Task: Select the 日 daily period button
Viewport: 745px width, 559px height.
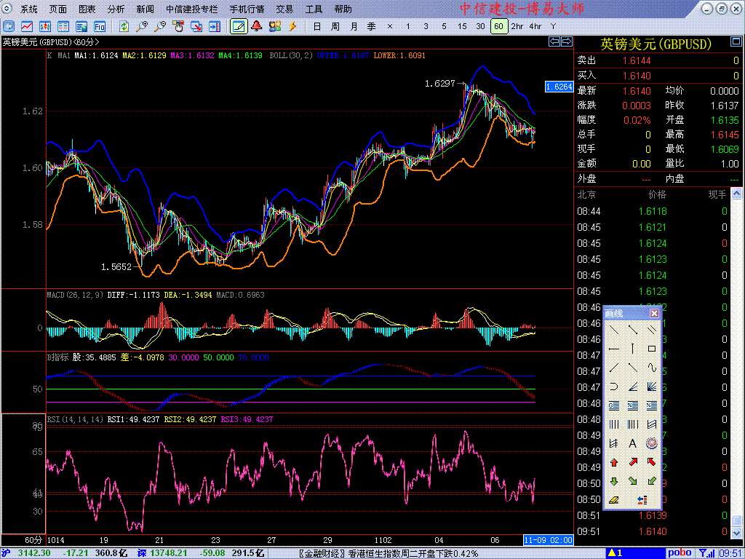Action: [x=316, y=26]
